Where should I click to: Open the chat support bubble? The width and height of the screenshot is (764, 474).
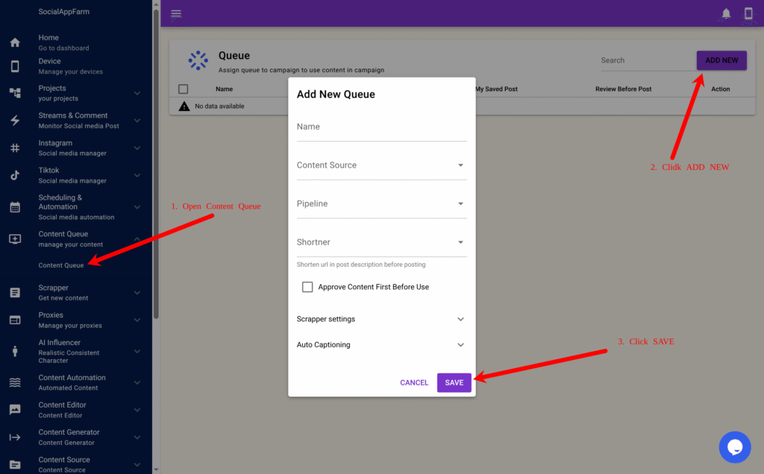pyautogui.click(x=734, y=446)
